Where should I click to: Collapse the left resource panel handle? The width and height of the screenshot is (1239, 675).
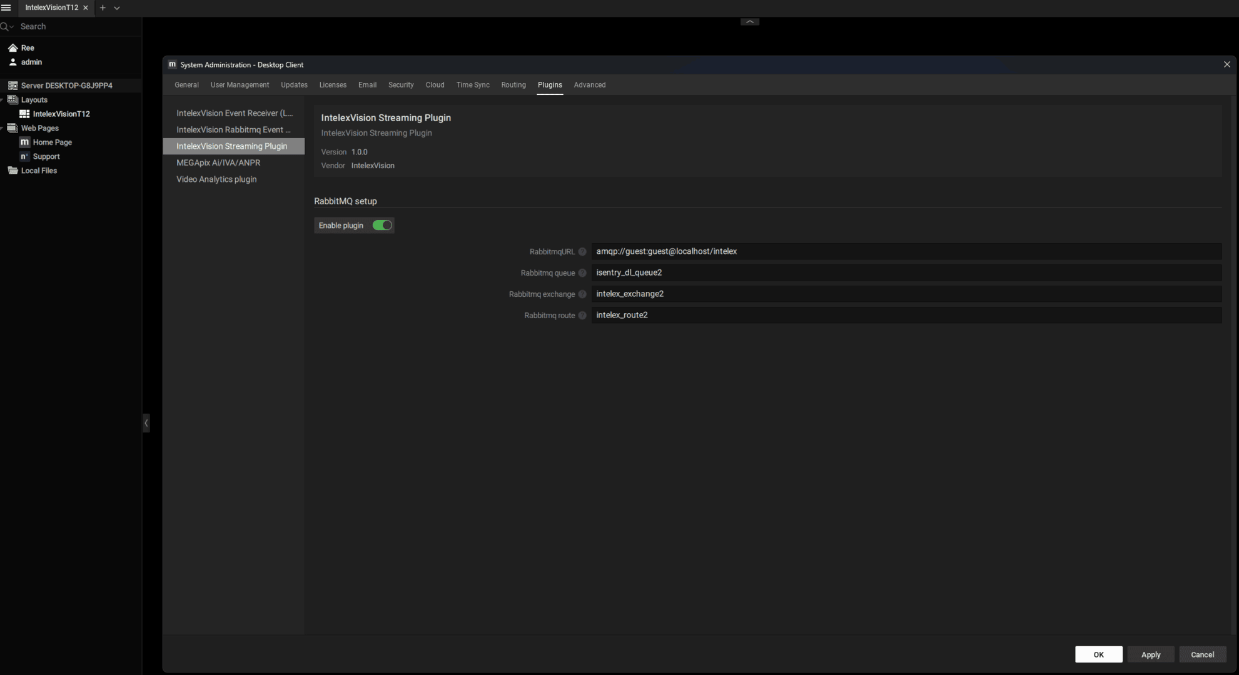pyautogui.click(x=146, y=423)
